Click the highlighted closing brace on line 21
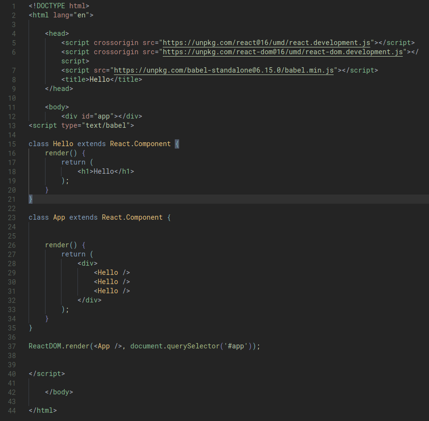429x421 pixels. [31, 199]
